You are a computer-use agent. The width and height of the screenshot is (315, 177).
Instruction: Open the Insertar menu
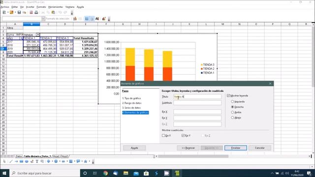(30, 7)
